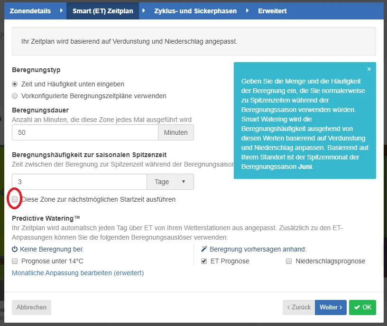Check 'Prognose unter 14°C' option
Viewport: 387px width, 326px height.
pyautogui.click(x=15, y=261)
